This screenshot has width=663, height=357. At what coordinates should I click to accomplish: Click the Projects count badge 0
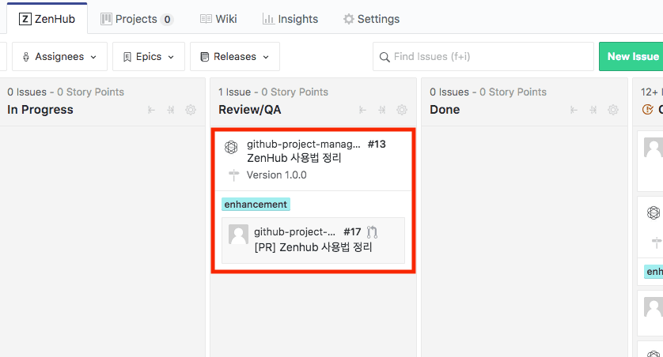click(167, 20)
